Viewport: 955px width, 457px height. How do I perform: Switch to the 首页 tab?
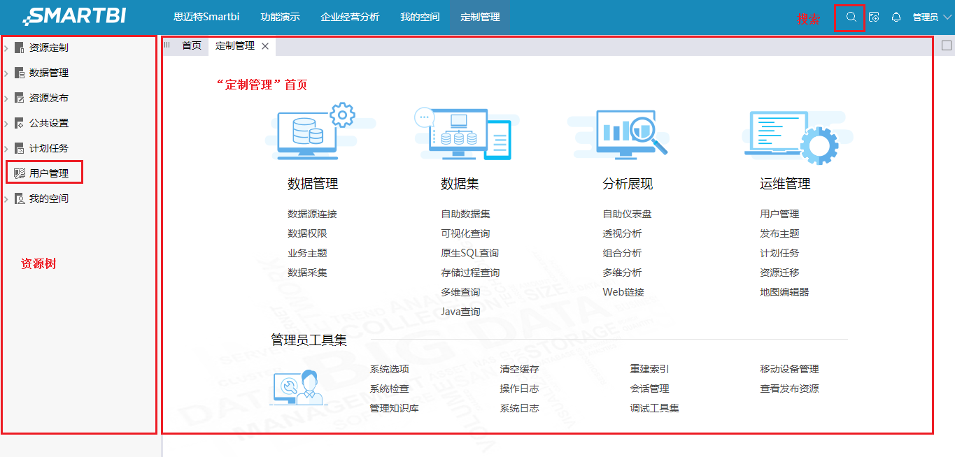click(192, 45)
